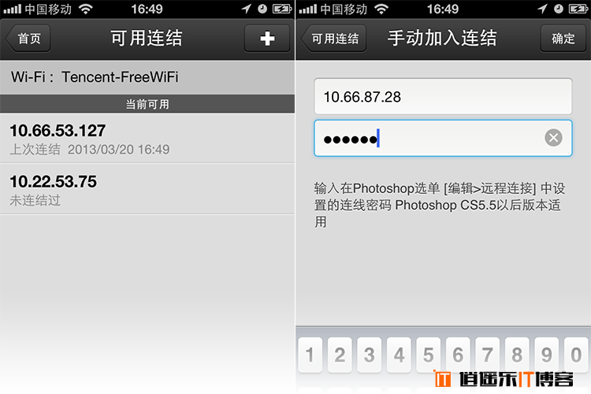Tap keyboard key 2

(340, 355)
